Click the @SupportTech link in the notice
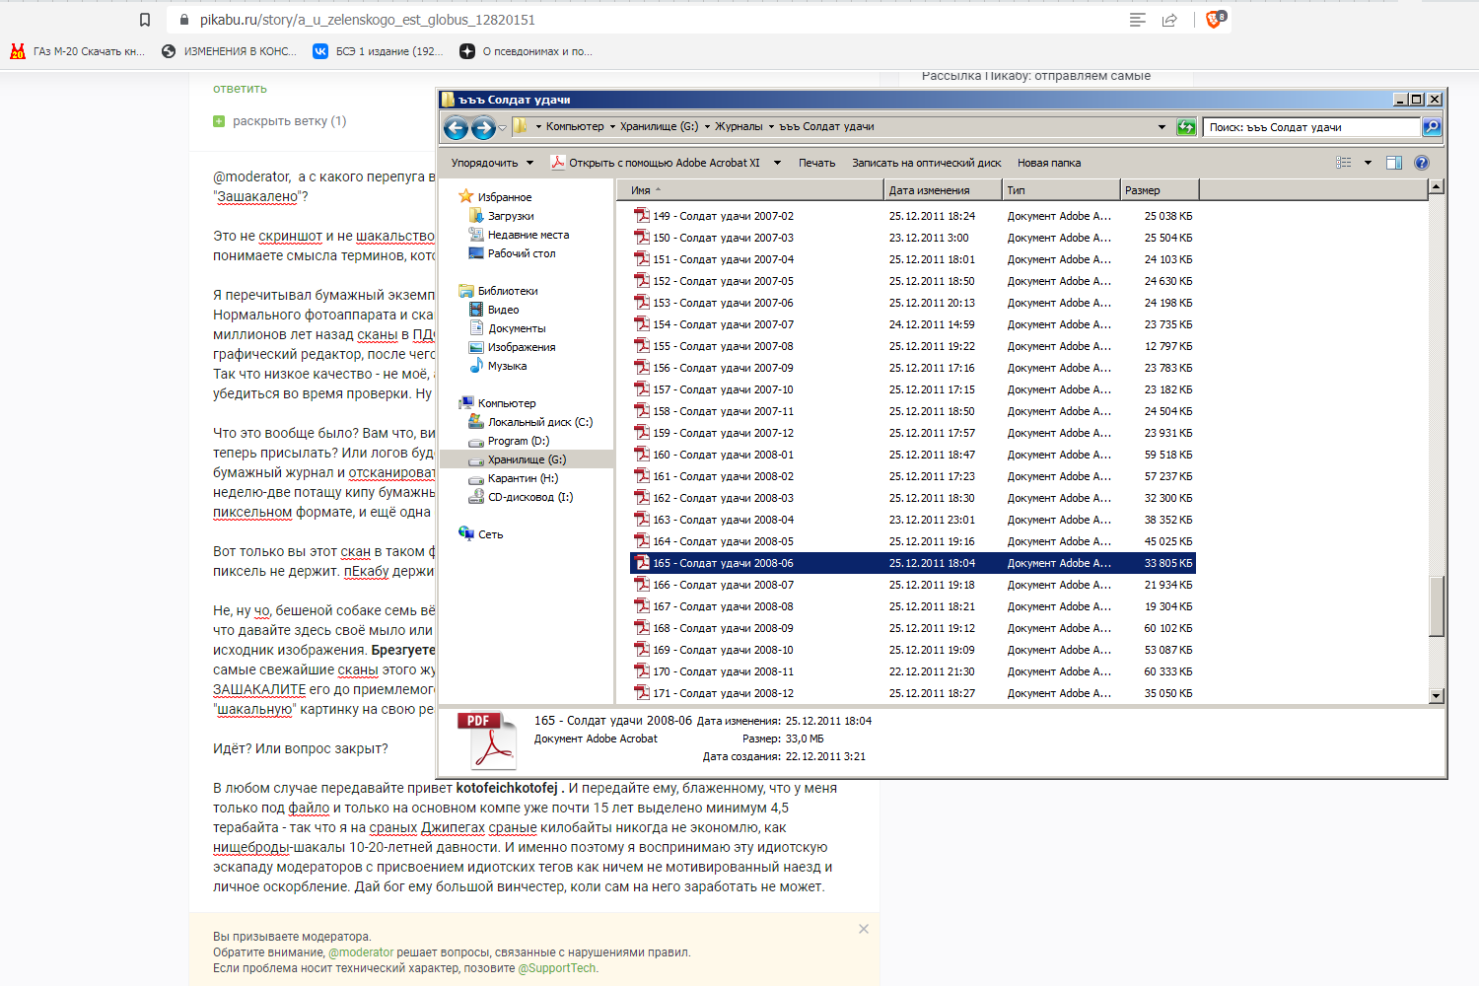 click(556, 968)
